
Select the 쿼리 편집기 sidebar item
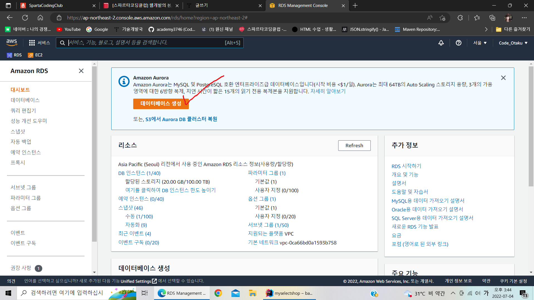tap(23, 111)
